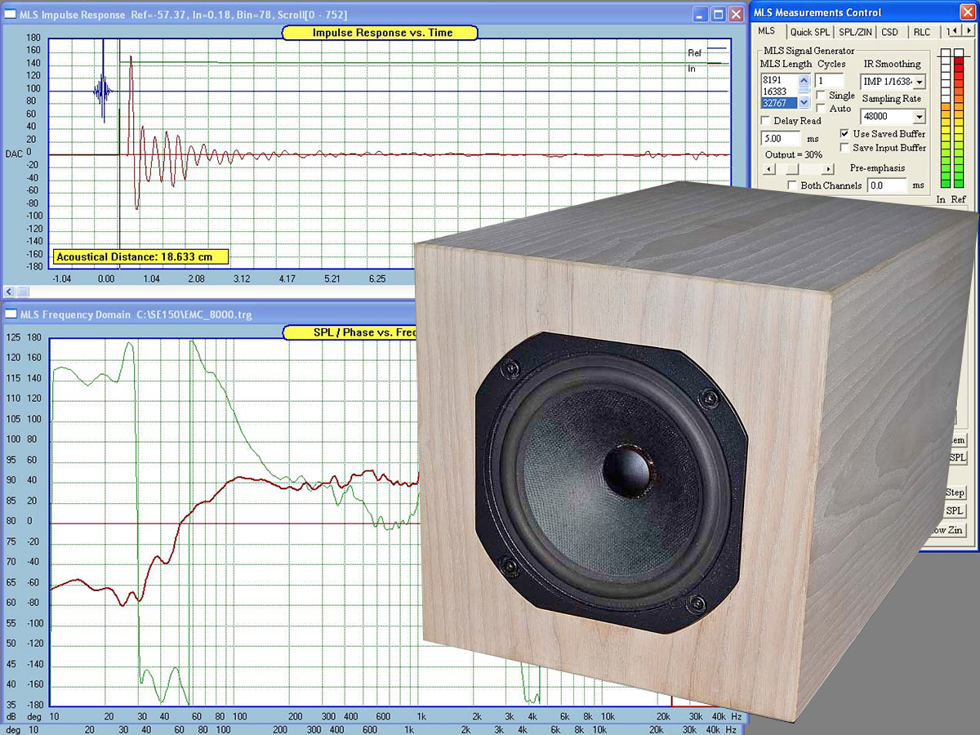Click the down arrow on MLS Length spinner
This screenshot has width=980, height=735.
(x=804, y=101)
